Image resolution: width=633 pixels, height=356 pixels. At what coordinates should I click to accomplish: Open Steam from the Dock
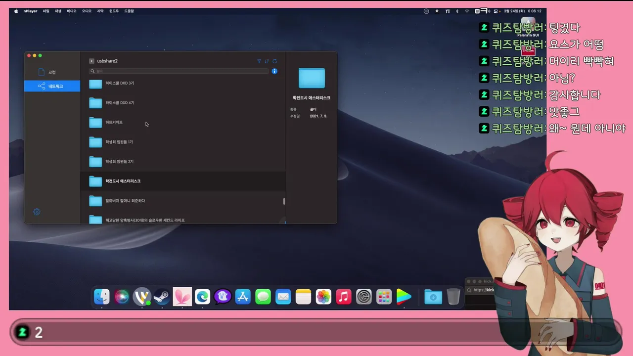[x=162, y=297]
